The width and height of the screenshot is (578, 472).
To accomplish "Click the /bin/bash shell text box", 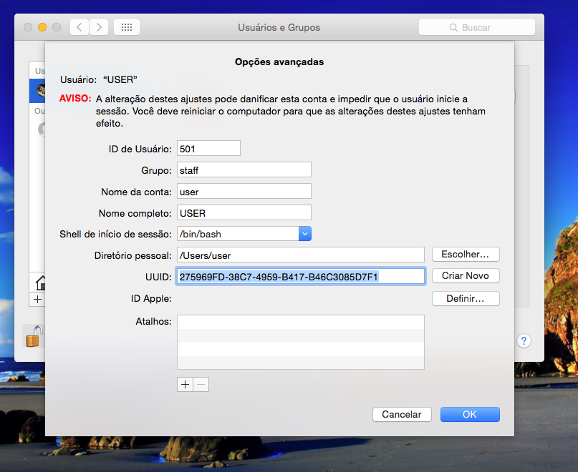I will (238, 234).
